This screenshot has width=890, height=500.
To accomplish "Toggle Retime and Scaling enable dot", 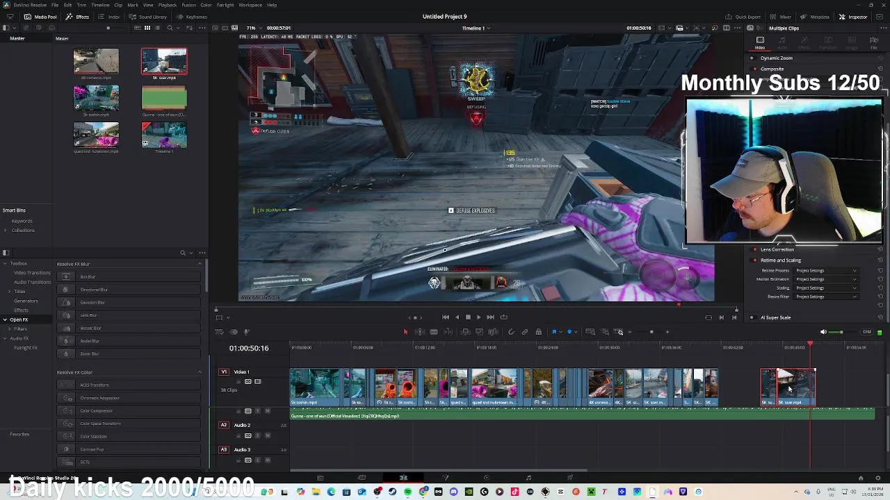I will [x=754, y=260].
